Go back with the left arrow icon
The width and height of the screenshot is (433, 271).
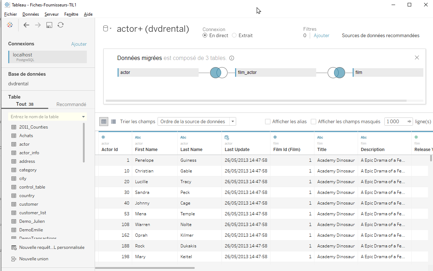click(26, 25)
